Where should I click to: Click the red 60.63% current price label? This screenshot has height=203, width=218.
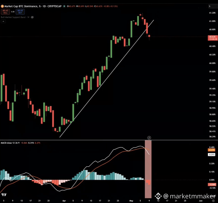212,38
